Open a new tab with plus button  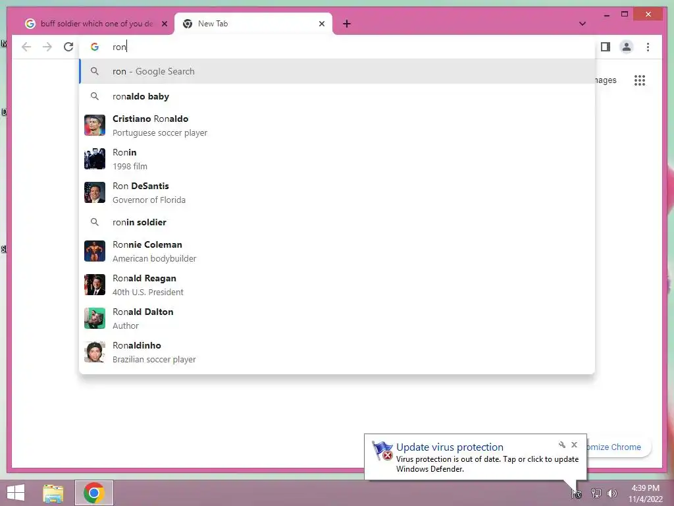[347, 24]
